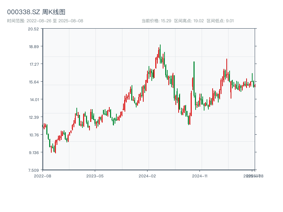Click the y-axis label 17.27
The width and height of the screenshot is (283, 212).
click(x=34, y=64)
